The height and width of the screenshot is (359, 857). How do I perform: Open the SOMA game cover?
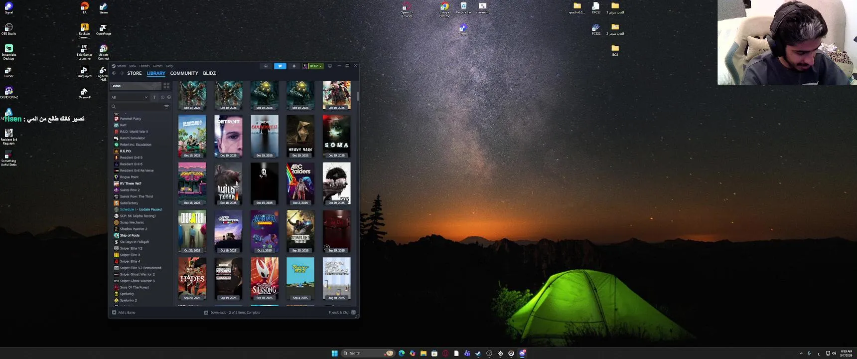click(336, 136)
